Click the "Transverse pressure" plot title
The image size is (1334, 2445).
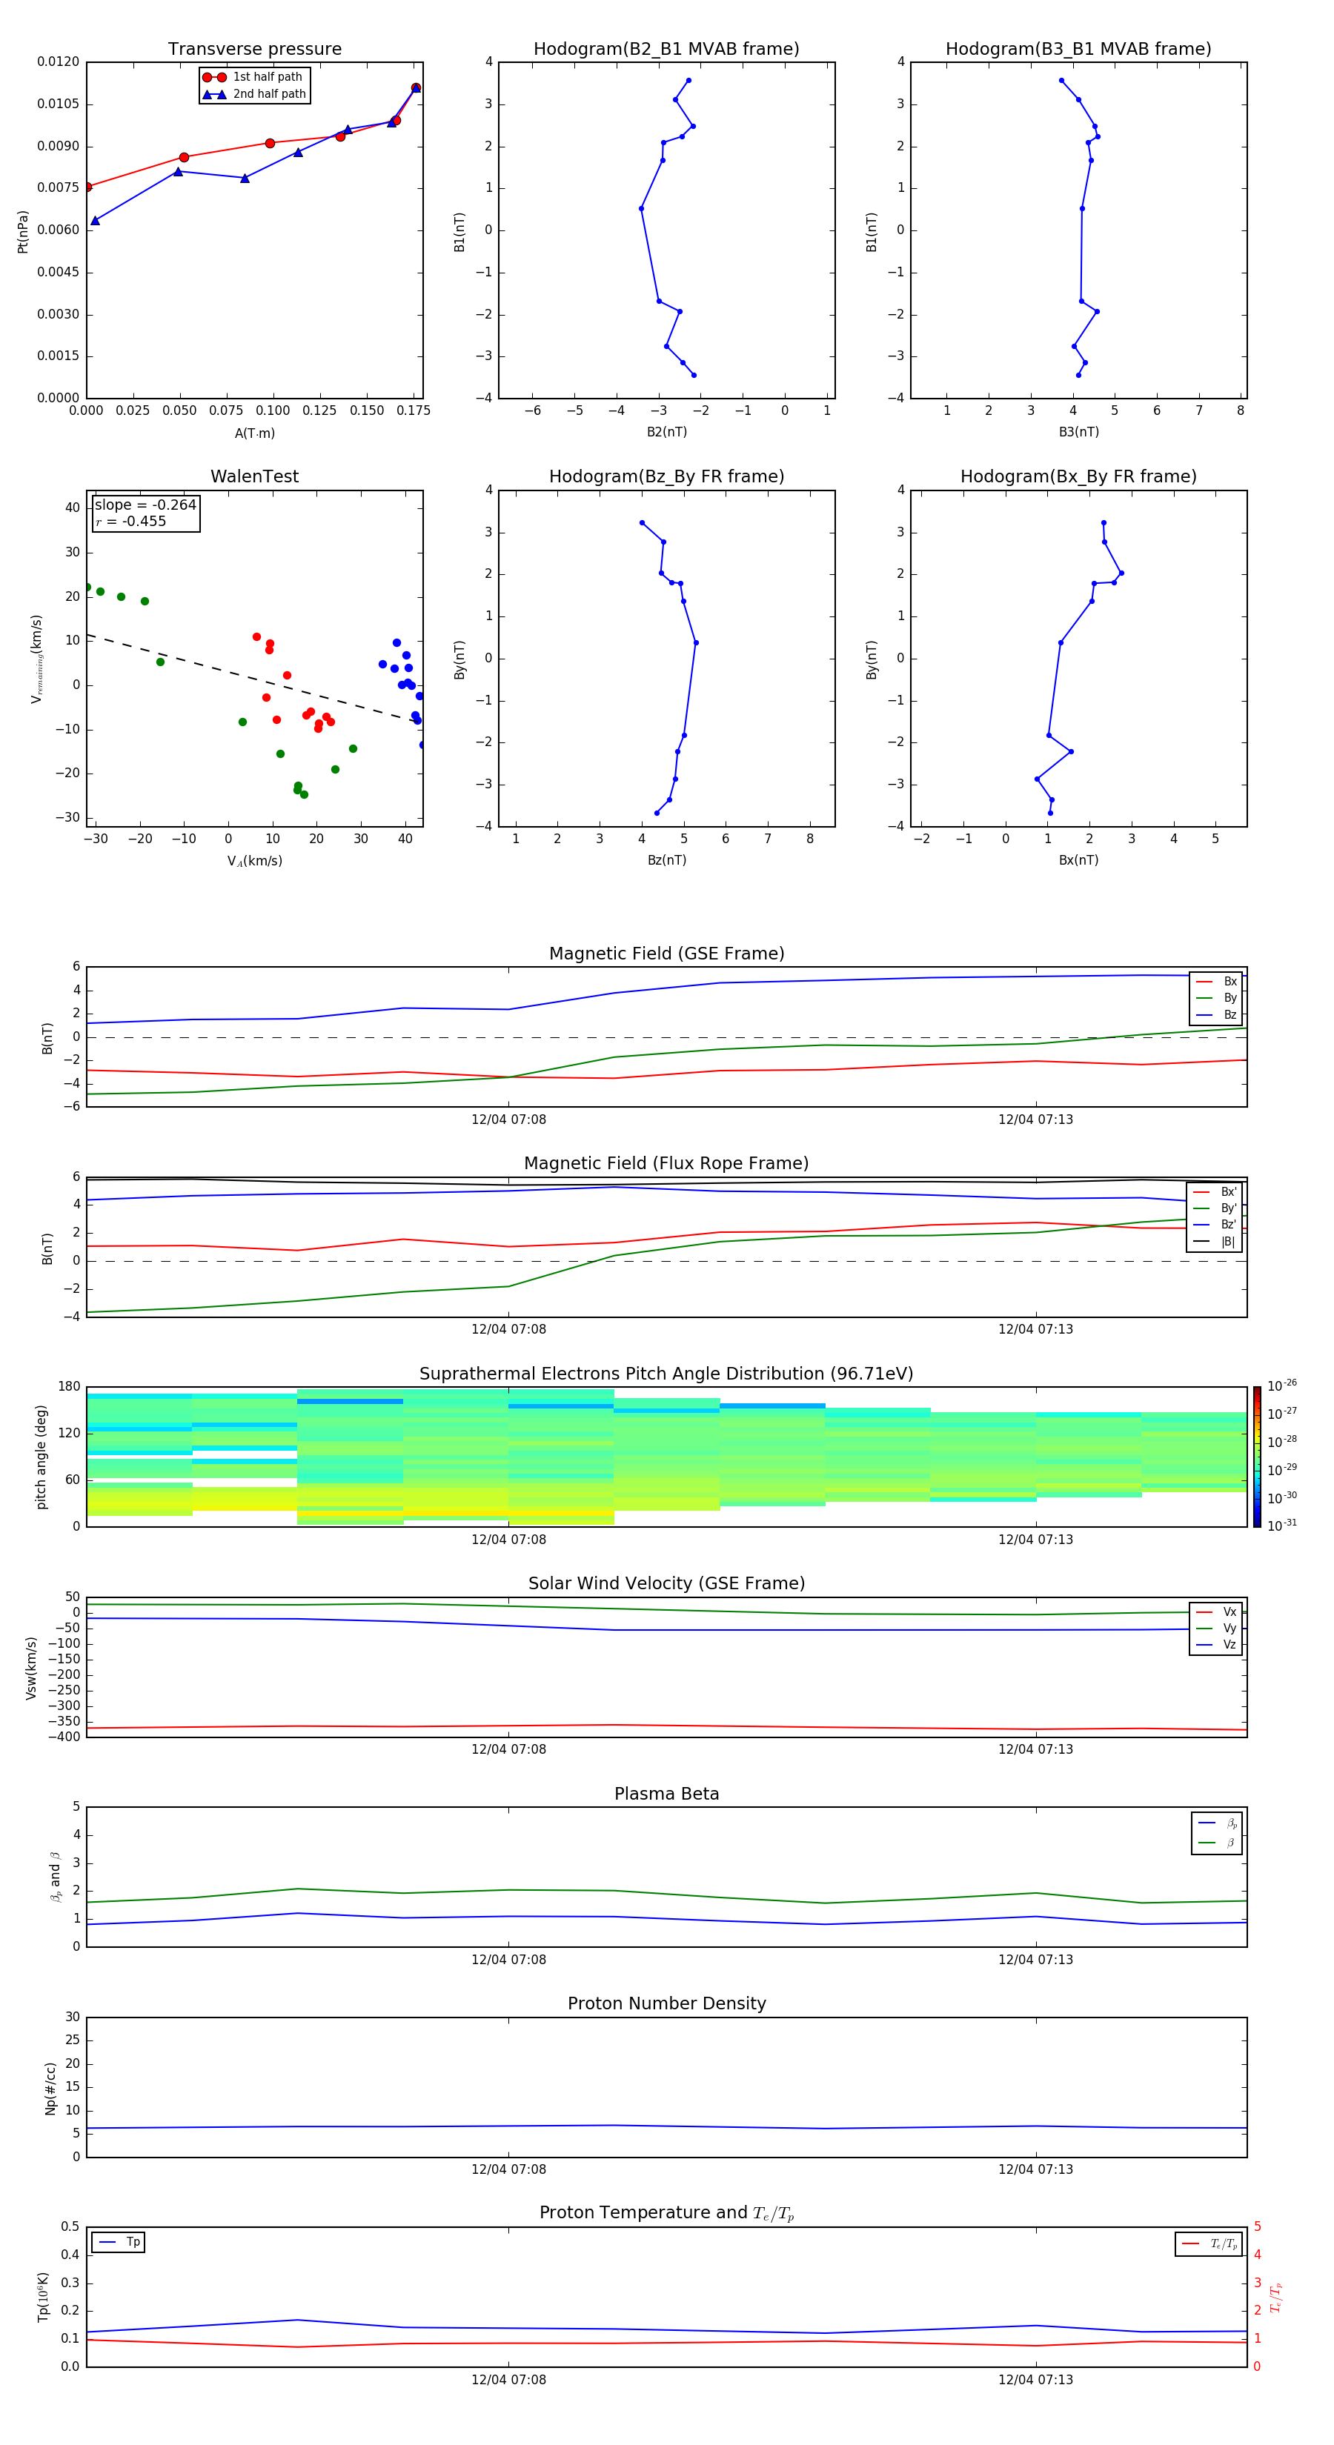[254, 50]
